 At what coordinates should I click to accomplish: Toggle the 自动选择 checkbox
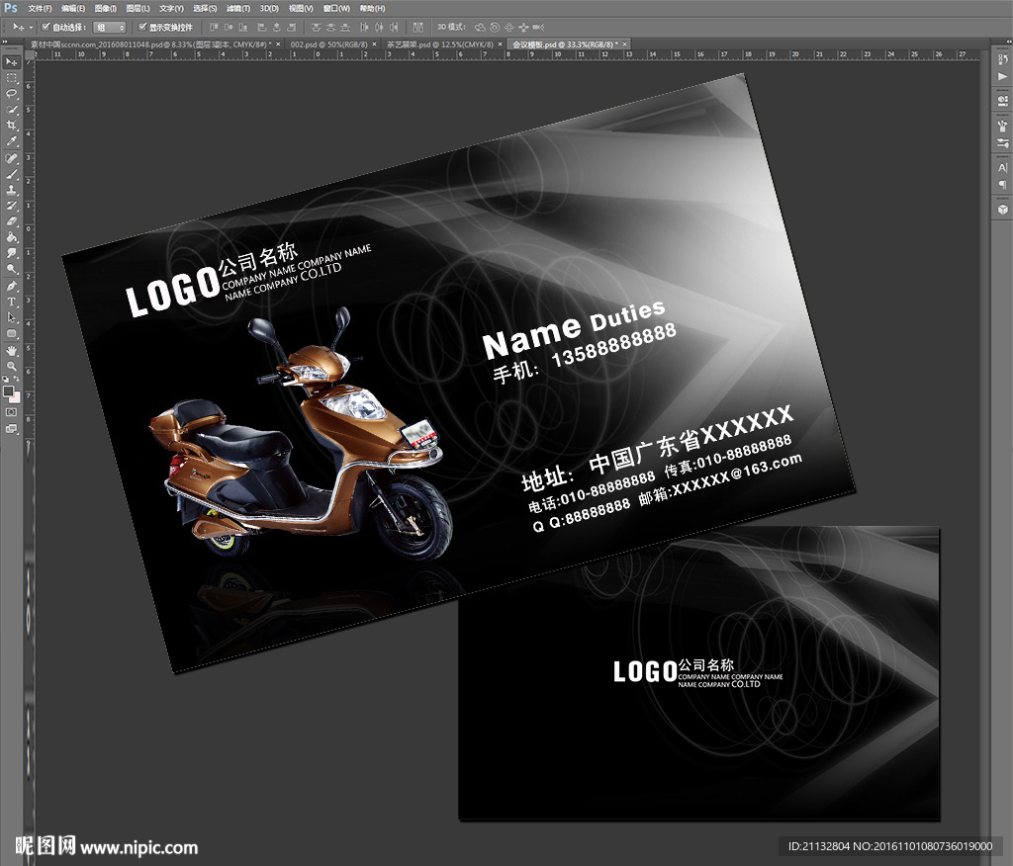tap(46, 27)
